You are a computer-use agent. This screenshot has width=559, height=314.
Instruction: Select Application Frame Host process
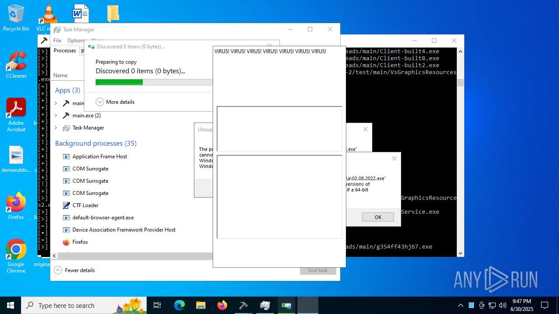pyautogui.click(x=100, y=157)
